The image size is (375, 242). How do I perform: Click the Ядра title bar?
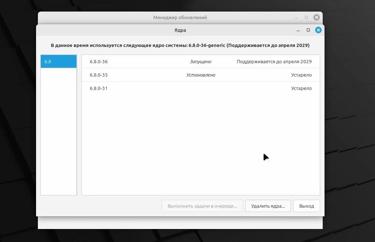(x=180, y=30)
